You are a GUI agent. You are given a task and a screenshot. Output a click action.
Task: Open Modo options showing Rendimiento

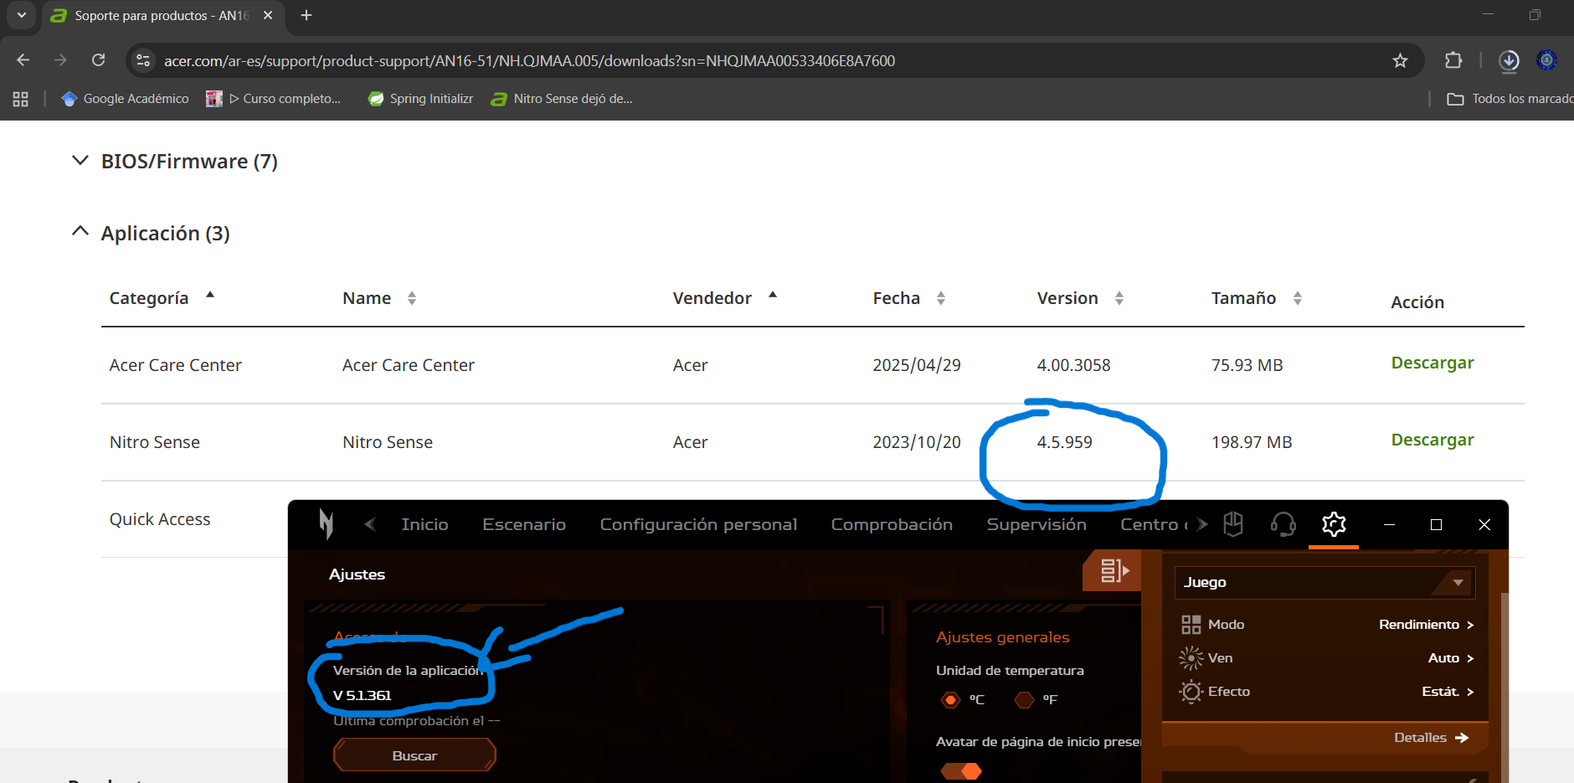click(x=1426, y=625)
